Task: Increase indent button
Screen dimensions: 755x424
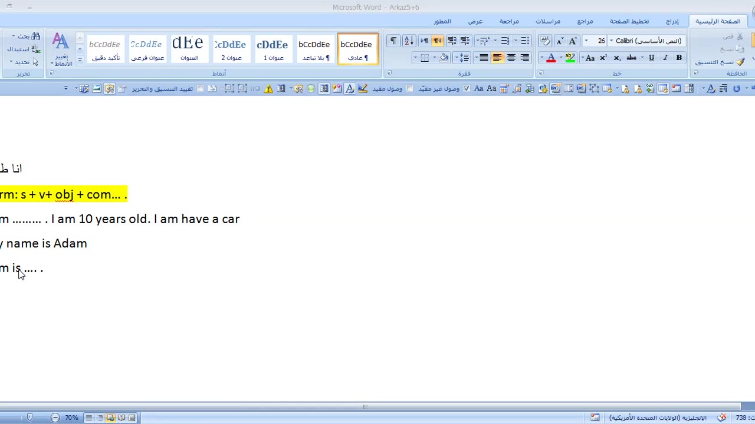Action: 452,41
